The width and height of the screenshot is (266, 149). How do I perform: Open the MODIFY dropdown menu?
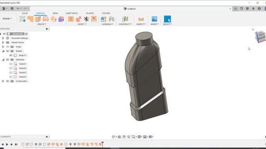click(82, 24)
